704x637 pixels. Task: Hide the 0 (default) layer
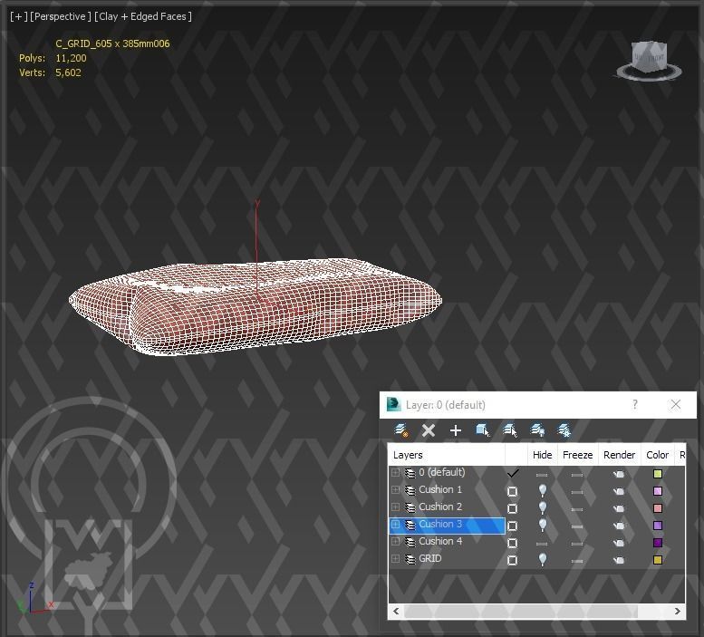pos(542,475)
